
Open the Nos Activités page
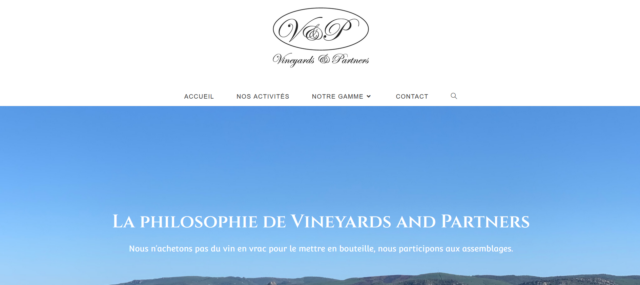click(x=263, y=97)
